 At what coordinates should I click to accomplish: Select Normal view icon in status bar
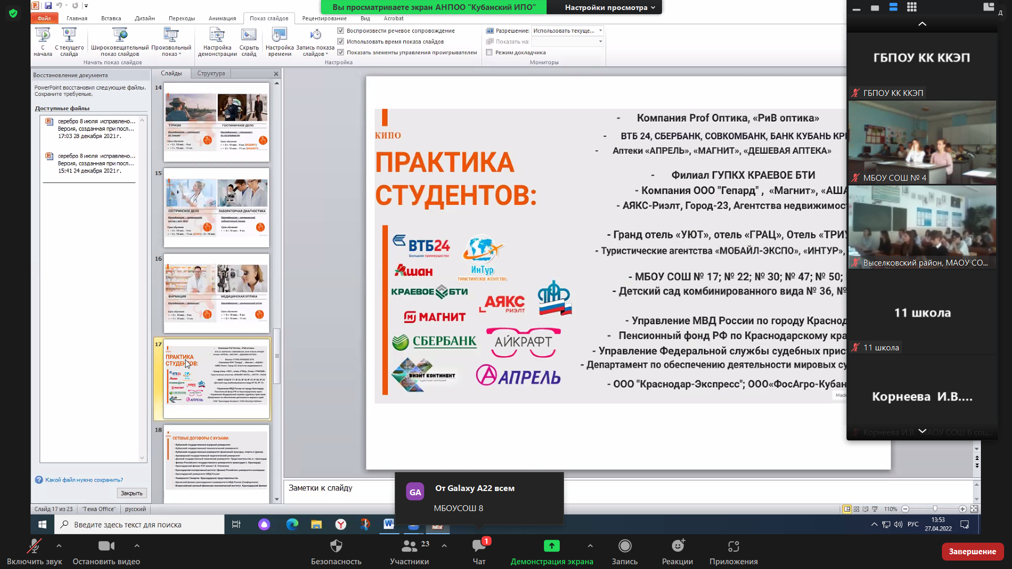(x=847, y=509)
